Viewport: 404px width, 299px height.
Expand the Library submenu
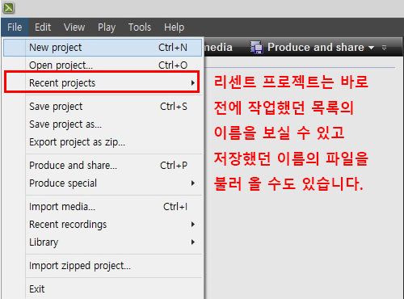(103, 242)
